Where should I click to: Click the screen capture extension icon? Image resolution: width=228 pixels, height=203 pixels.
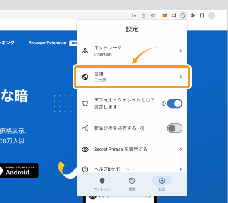click(x=174, y=15)
